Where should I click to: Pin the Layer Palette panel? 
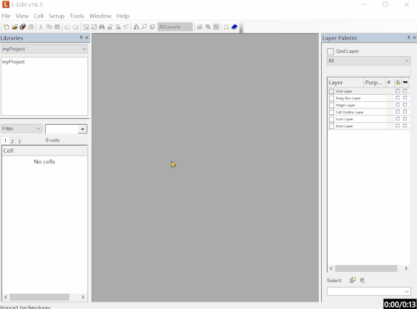[x=409, y=38]
